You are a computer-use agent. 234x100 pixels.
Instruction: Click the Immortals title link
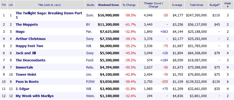(24, 67)
